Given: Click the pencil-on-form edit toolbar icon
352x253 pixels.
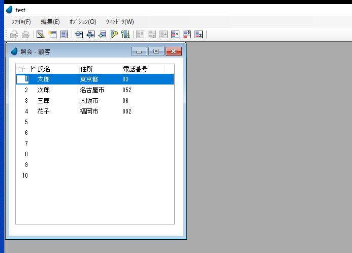Looking at the screenshot, I should [x=40, y=35].
